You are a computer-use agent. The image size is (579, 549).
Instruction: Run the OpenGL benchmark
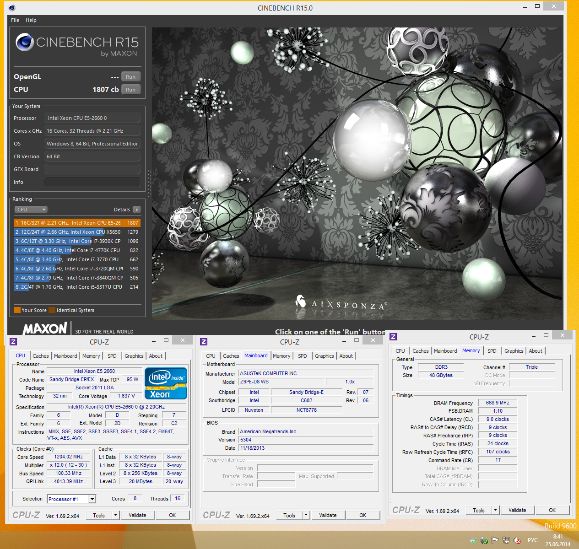(131, 77)
